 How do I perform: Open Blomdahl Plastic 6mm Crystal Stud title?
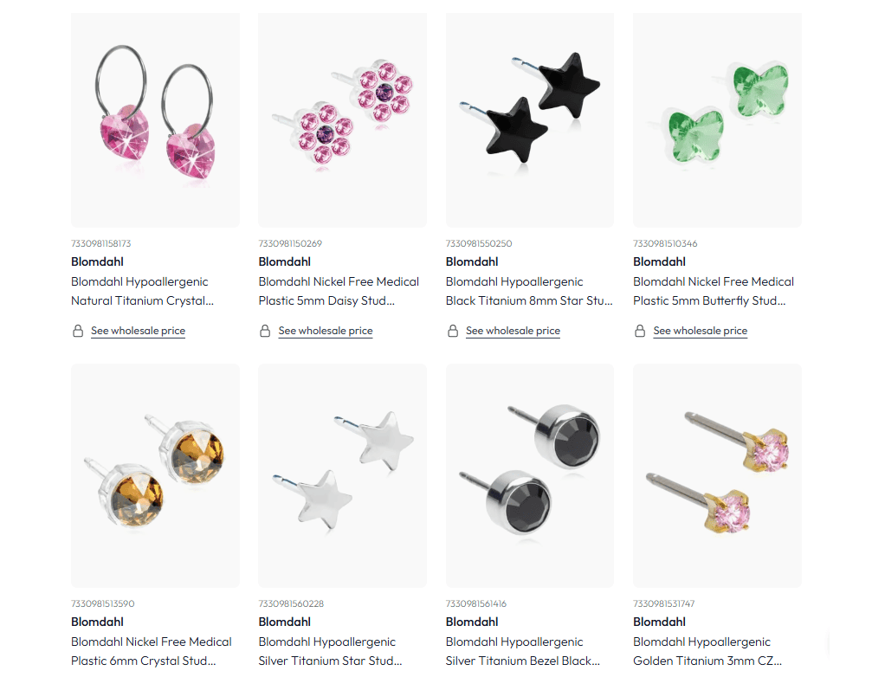click(x=152, y=651)
